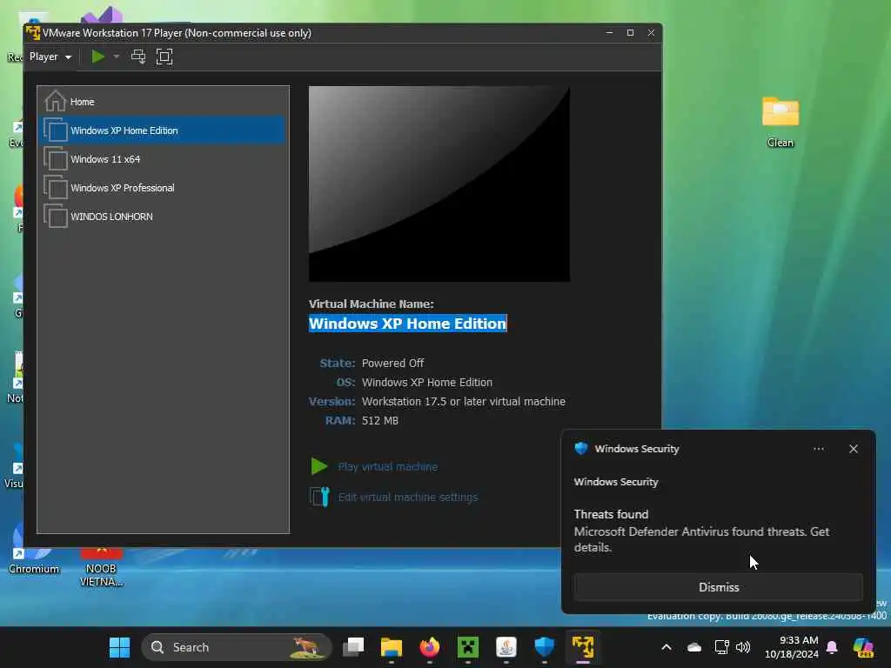
Task: Click Play virtual machine link
Action: pos(387,467)
